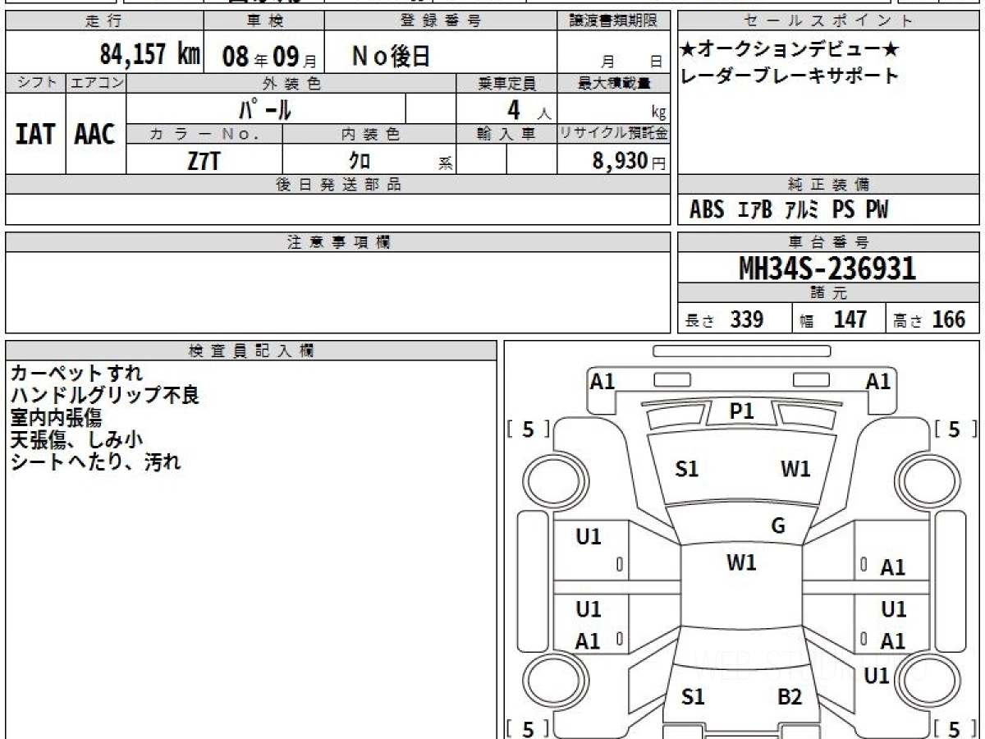Select the 最大積載量 header
Viewport: 985px width, 739px height.
click(614, 83)
